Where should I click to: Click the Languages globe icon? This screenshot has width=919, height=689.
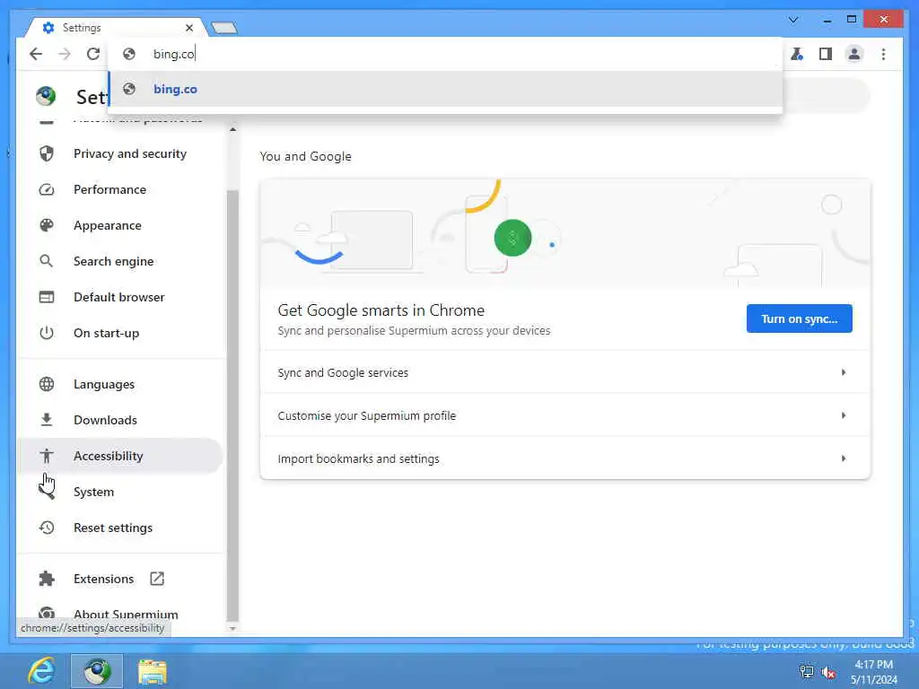(47, 384)
